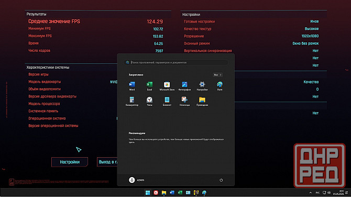Open Word from Start menu pinned apps
The height and width of the screenshot is (197, 351).
pyautogui.click(x=132, y=86)
